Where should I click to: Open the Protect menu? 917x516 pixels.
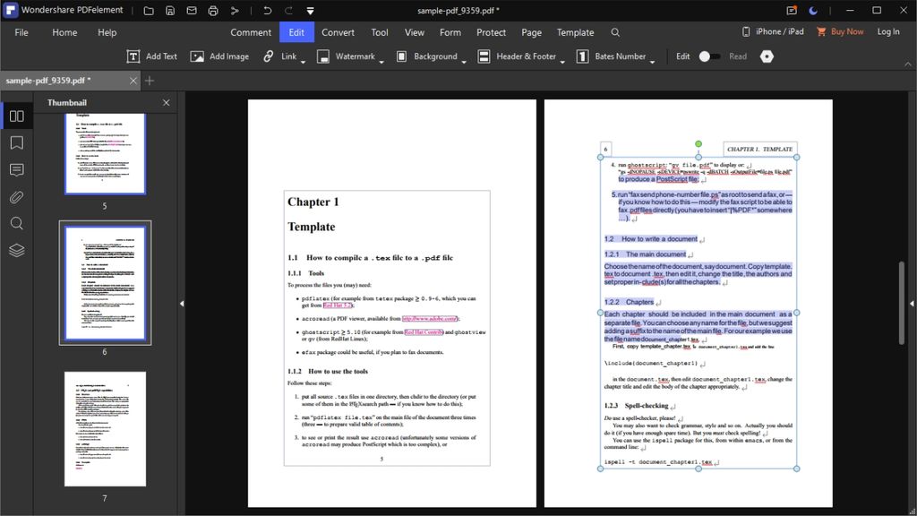click(x=491, y=31)
